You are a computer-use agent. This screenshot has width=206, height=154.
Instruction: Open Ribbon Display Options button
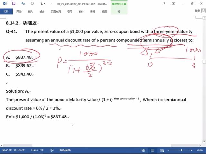click(x=173, y=4)
